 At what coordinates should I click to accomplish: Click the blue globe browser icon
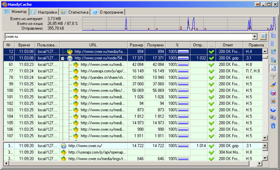coord(273,109)
